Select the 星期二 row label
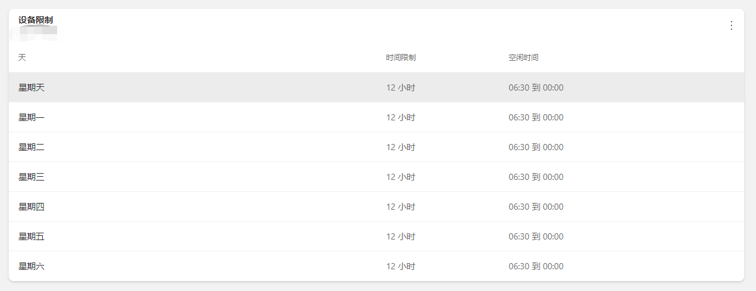756x291 pixels. click(32, 147)
